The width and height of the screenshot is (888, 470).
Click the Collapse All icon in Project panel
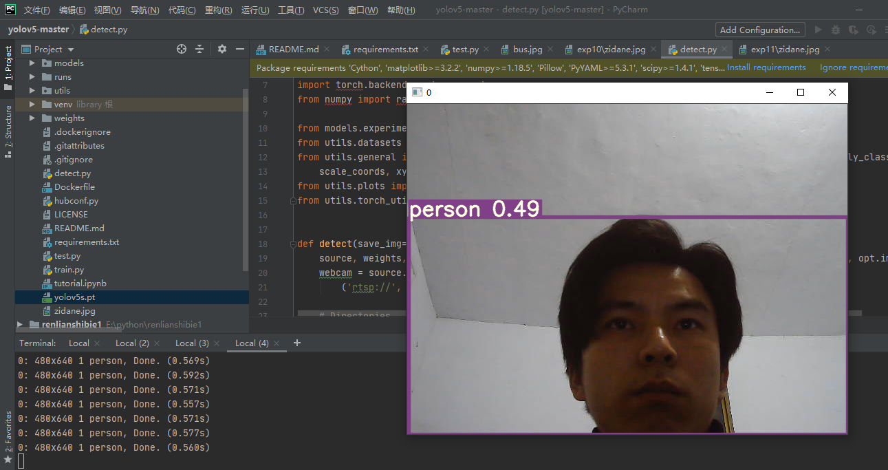[x=199, y=49]
